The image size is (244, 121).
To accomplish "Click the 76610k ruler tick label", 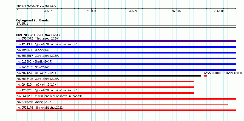I will click(176, 11).
